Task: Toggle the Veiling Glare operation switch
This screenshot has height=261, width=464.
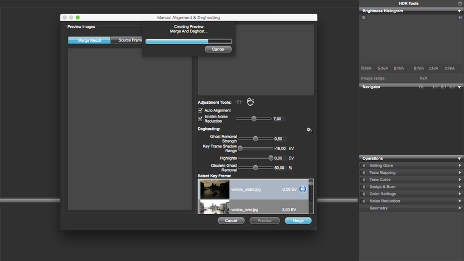Action: tap(364, 166)
